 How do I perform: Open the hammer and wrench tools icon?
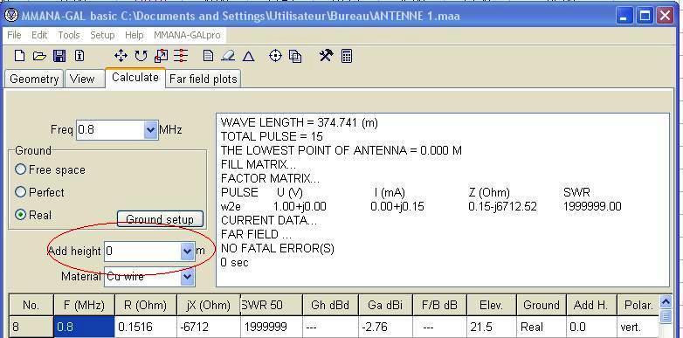(x=326, y=55)
